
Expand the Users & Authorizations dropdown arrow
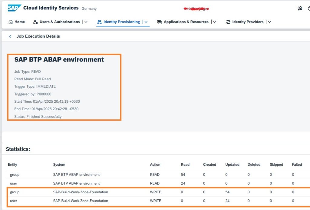pyautogui.click(x=86, y=22)
